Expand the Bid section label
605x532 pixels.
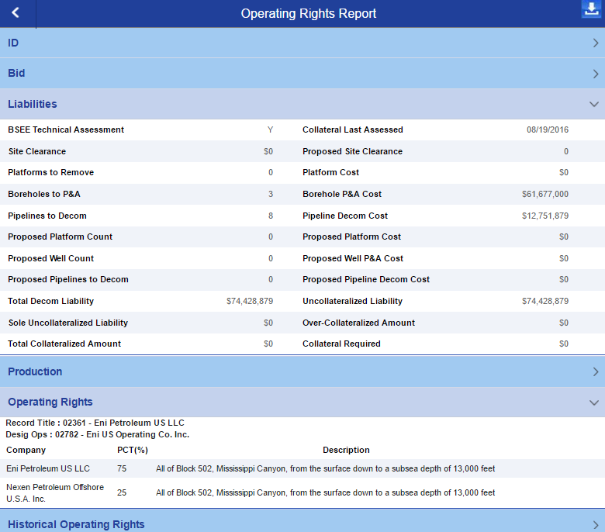pos(16,74)
